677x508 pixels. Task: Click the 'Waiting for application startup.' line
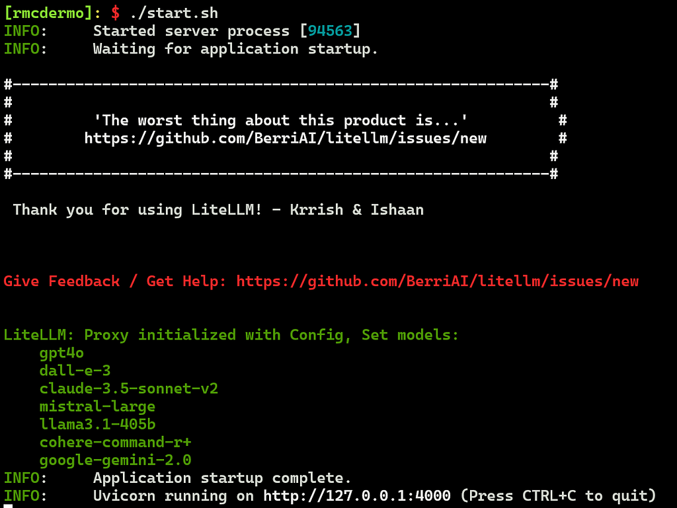click(236, 49)
